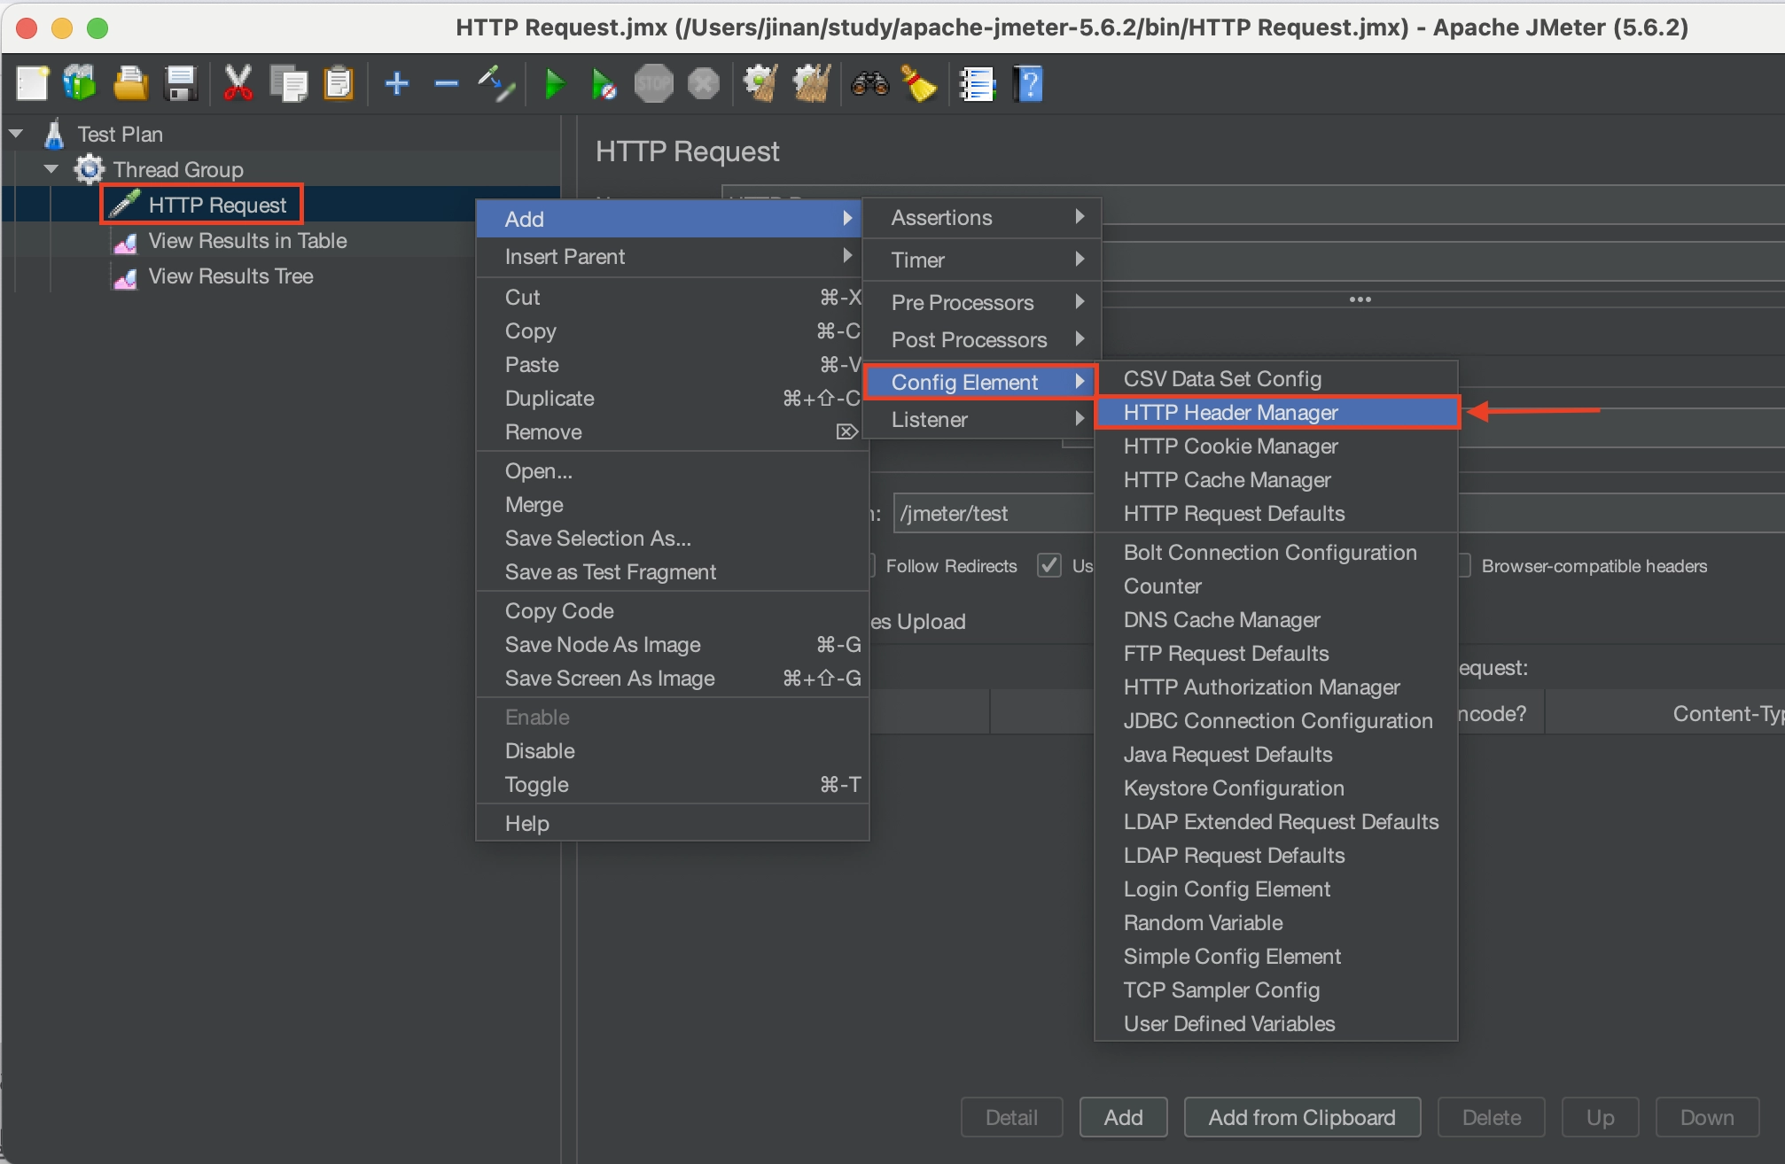Click the Delete button
Image resolution: width=1785 pixels, height=1164 pixels.
coord(1491,1117)
